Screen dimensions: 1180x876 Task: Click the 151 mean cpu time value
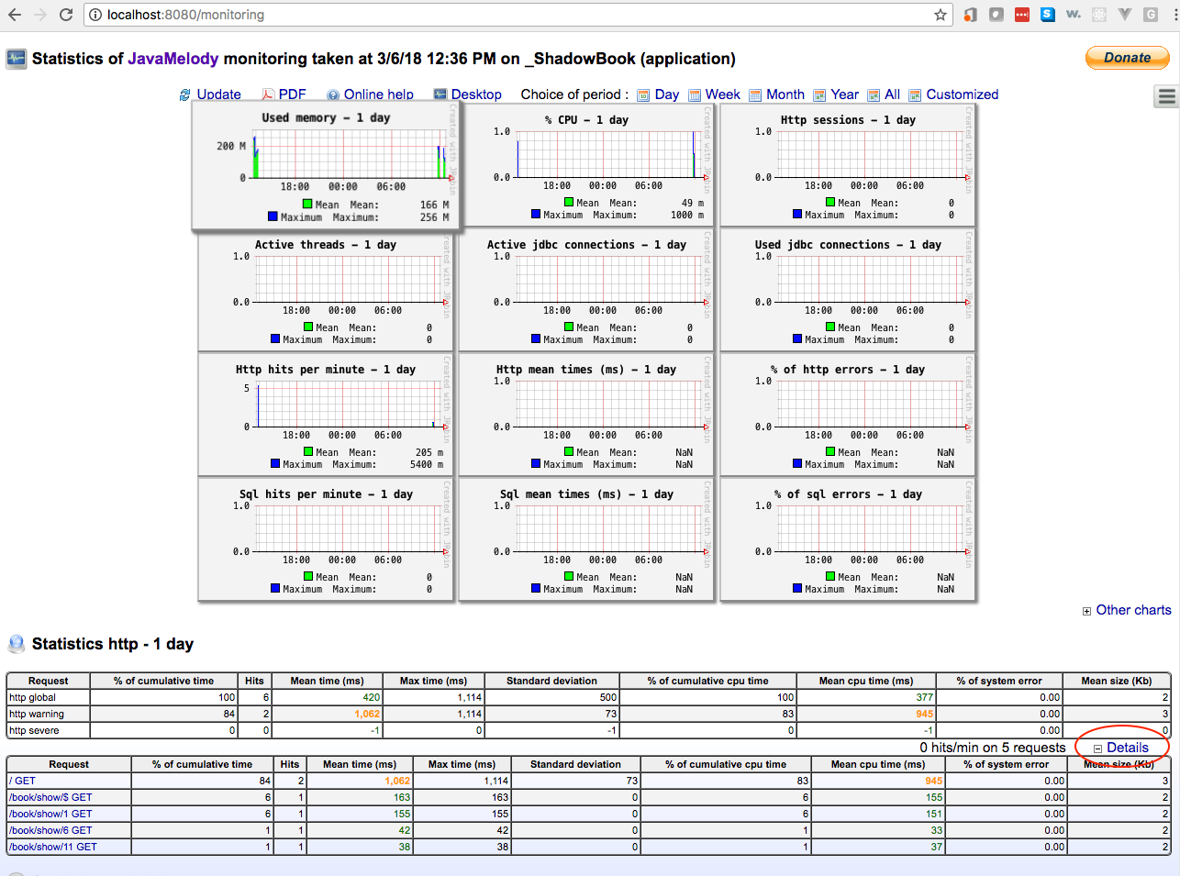[934, 814]
